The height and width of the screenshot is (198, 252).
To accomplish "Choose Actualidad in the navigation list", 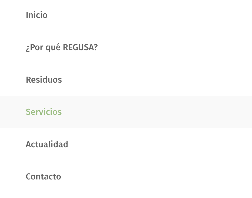I will click(x=47, y=144).
